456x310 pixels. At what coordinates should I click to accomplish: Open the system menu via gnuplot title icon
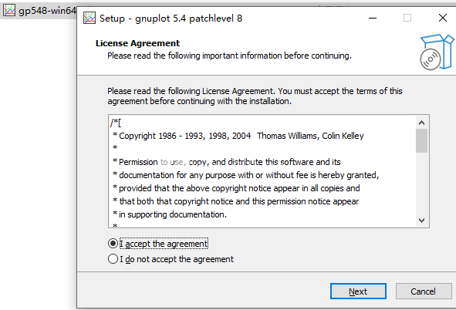pyautogui.click(x=90, y=18)
